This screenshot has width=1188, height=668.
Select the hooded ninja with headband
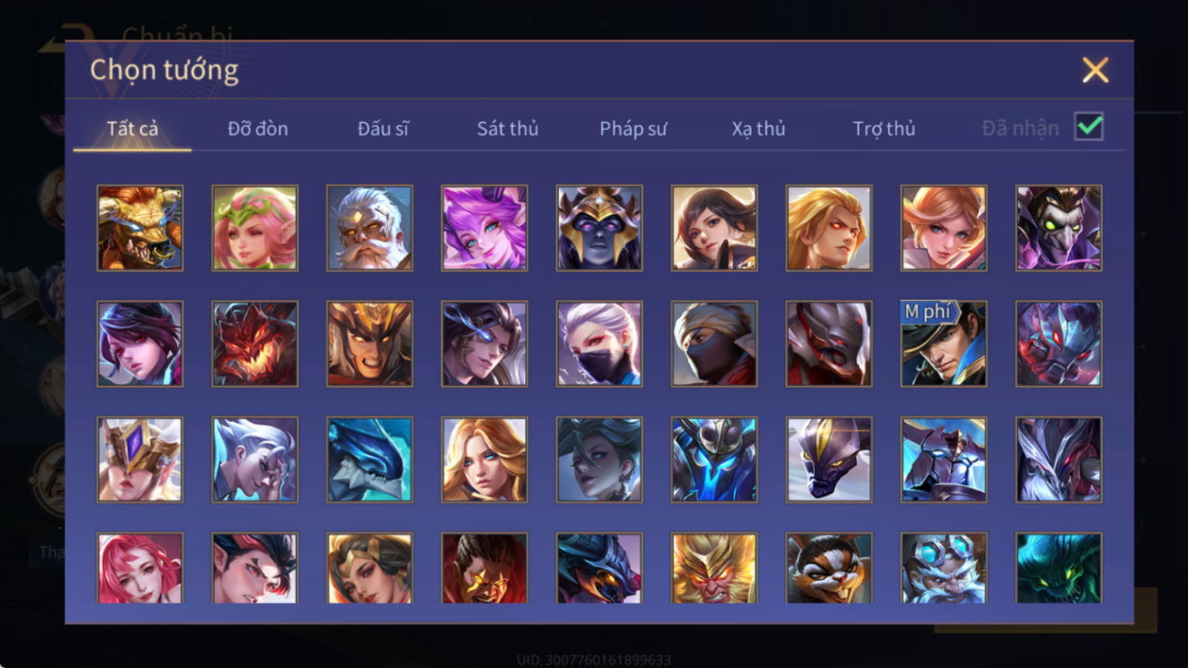coord(714,344)
